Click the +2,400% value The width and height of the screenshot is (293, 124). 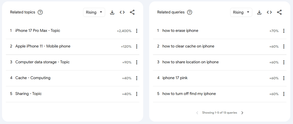tap(124, 31)
